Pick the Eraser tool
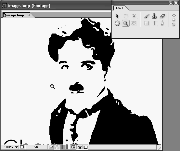 click(162, 16)
